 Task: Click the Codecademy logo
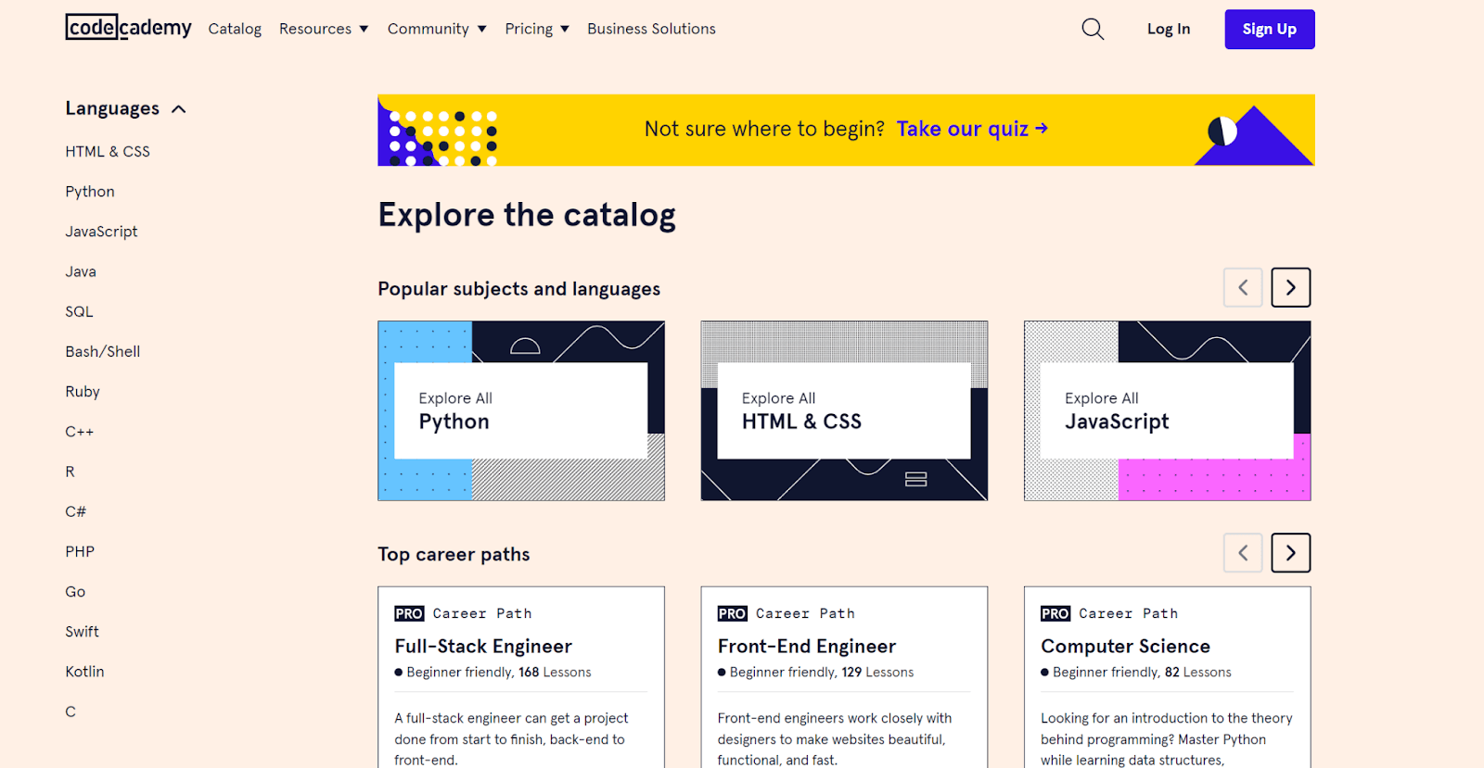(x=128, y=28)
